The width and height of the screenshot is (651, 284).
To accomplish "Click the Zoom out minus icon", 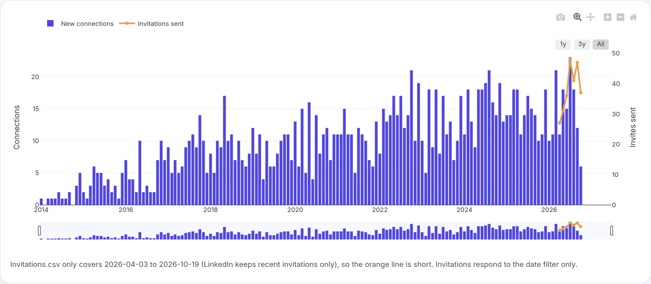I will pos(620,17).
